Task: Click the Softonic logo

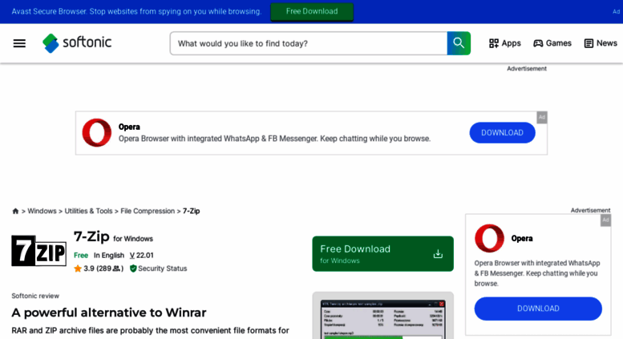Action: coord(77,42)
